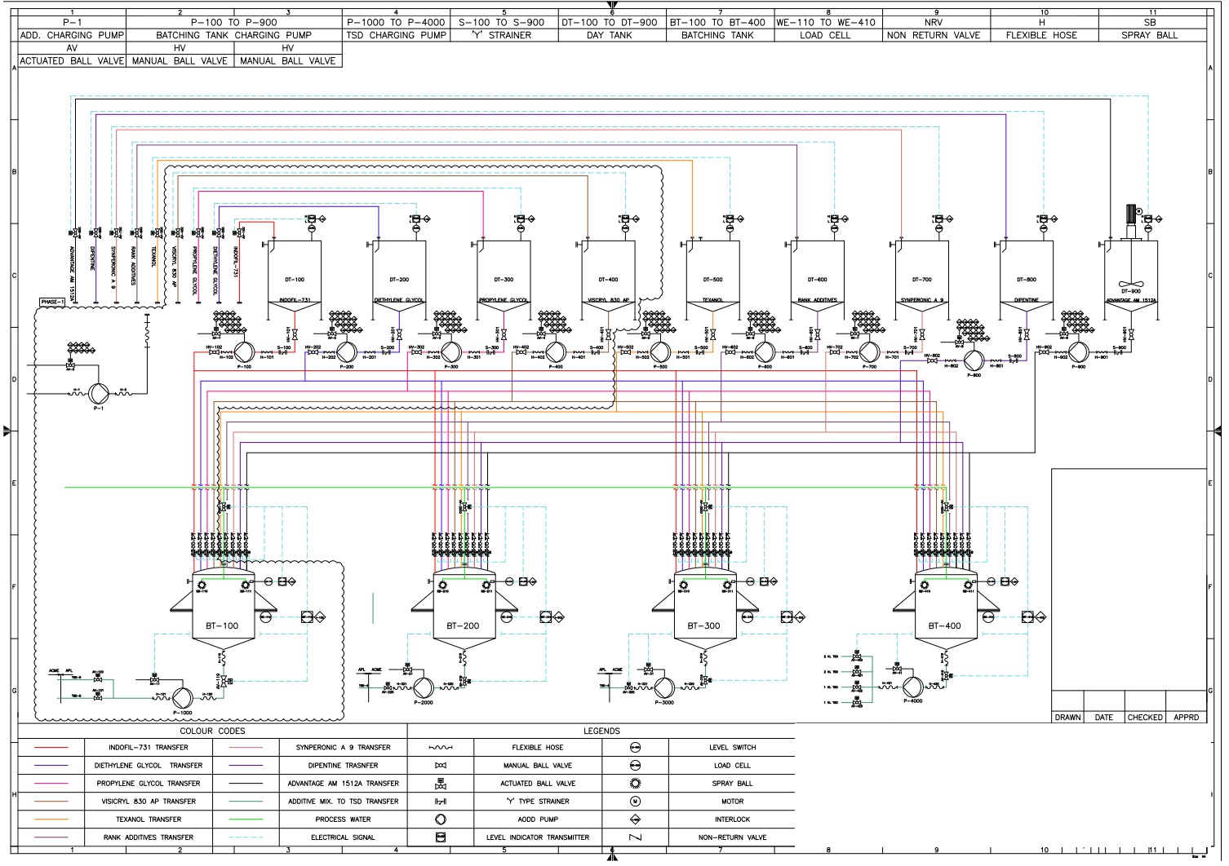Click the P-100 pump symbol

(x=241, y=351)
